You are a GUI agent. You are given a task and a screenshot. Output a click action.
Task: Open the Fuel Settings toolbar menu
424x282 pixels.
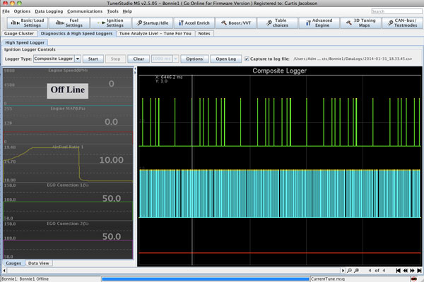coord(69,23)
